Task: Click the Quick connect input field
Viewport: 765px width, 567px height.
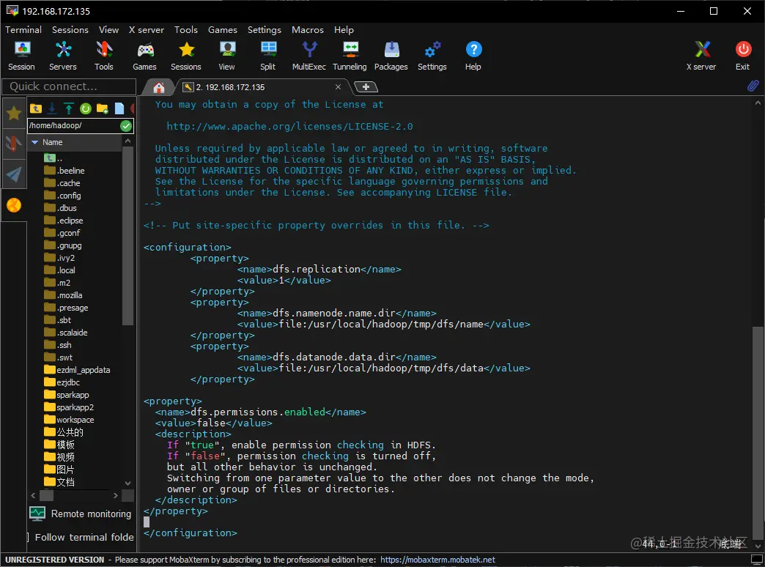Action: click(x=69, y=86)
